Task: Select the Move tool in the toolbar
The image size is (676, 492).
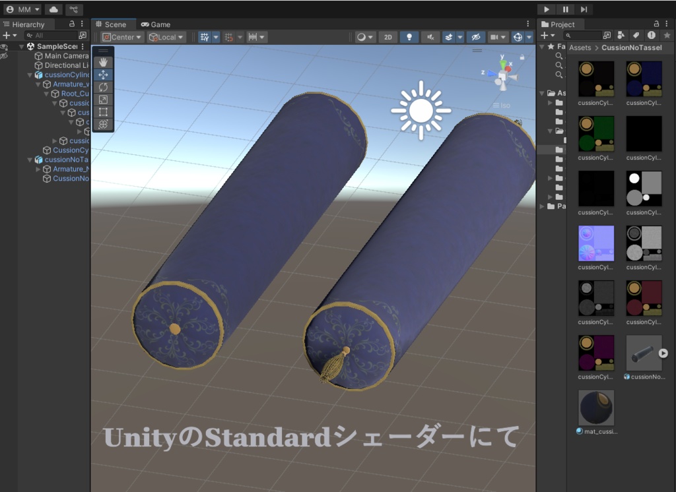Action: pos(103,75)
